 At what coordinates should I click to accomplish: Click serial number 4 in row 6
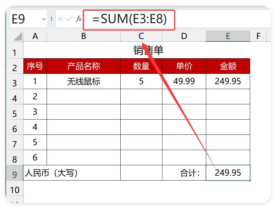point(35,127)
